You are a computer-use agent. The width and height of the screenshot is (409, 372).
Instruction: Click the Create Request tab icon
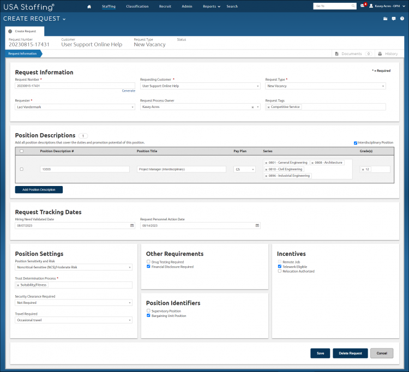tap(10, 31)
